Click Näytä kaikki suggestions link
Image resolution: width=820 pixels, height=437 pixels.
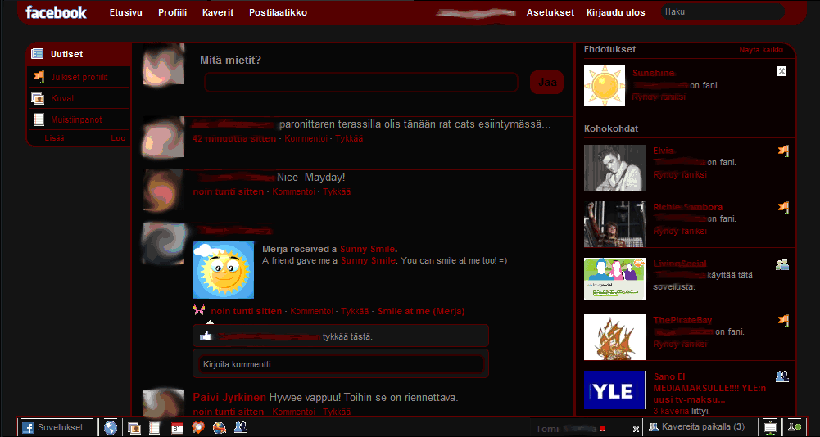(761, 50)
